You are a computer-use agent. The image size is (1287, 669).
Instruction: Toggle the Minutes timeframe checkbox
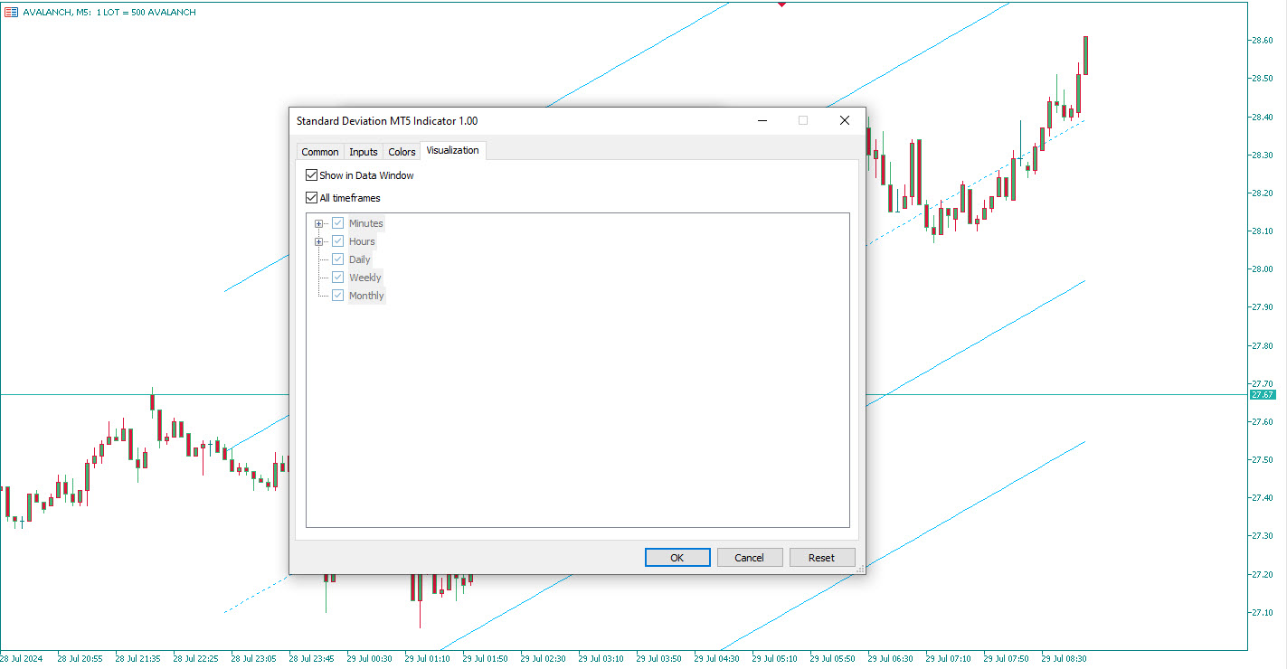337,223
